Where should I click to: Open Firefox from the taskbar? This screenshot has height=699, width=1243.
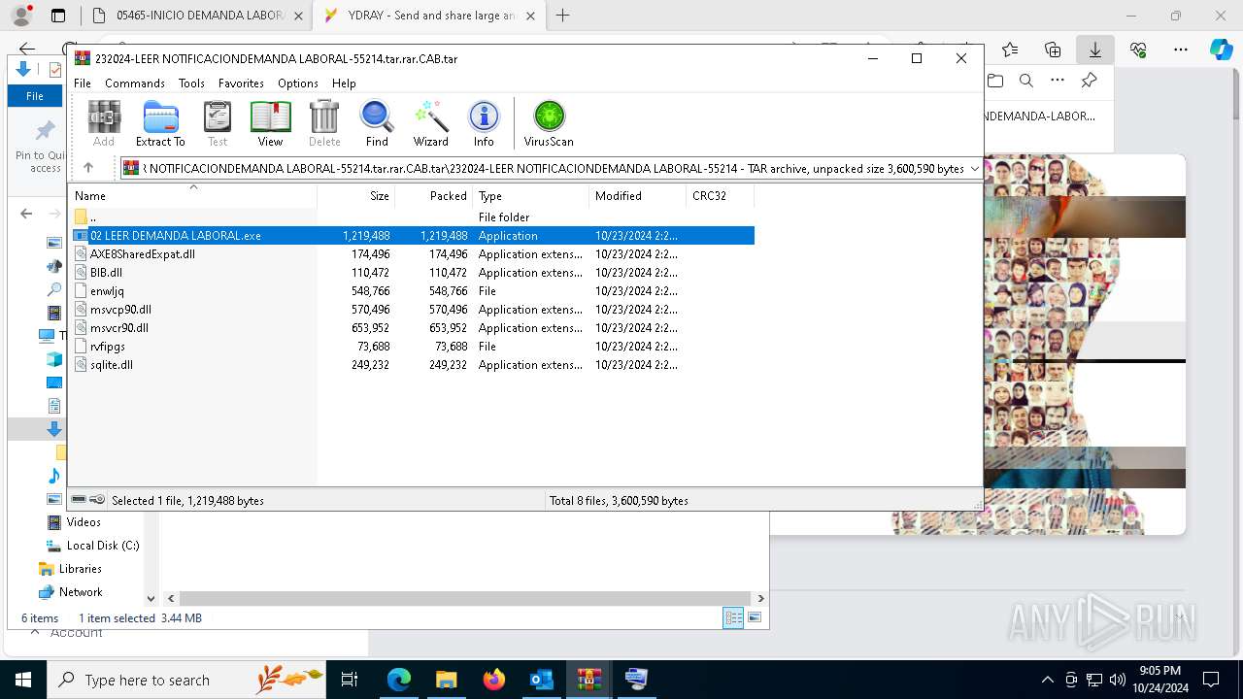(494, 680)
